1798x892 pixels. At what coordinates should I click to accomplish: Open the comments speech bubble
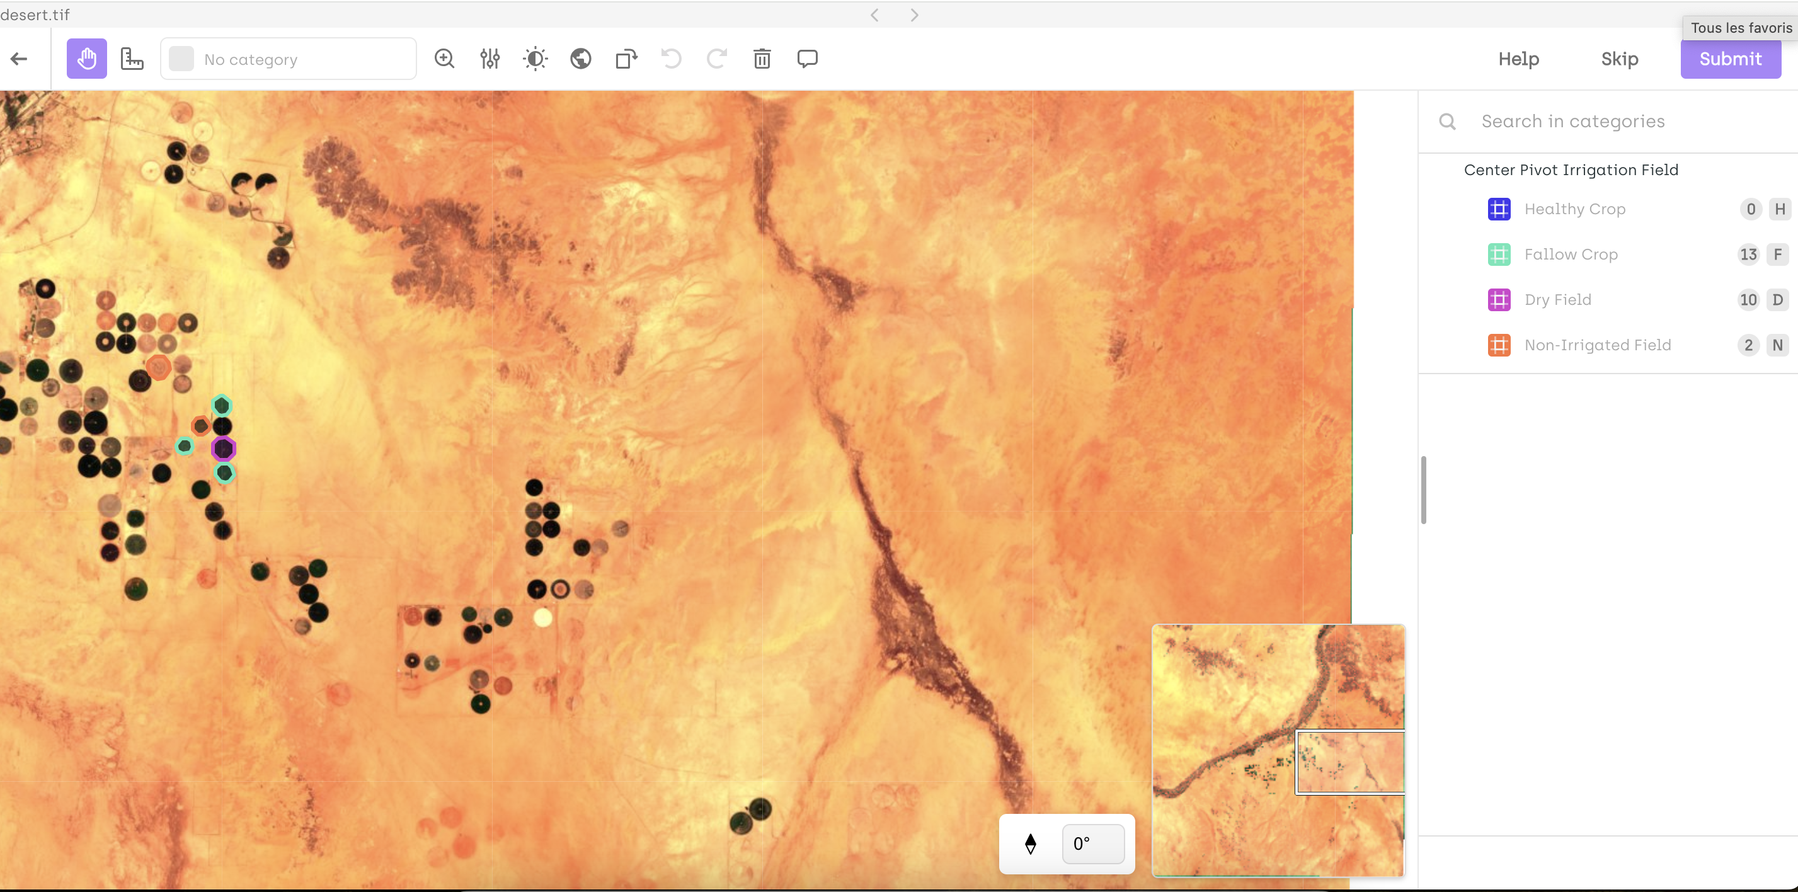pos(808,59)
